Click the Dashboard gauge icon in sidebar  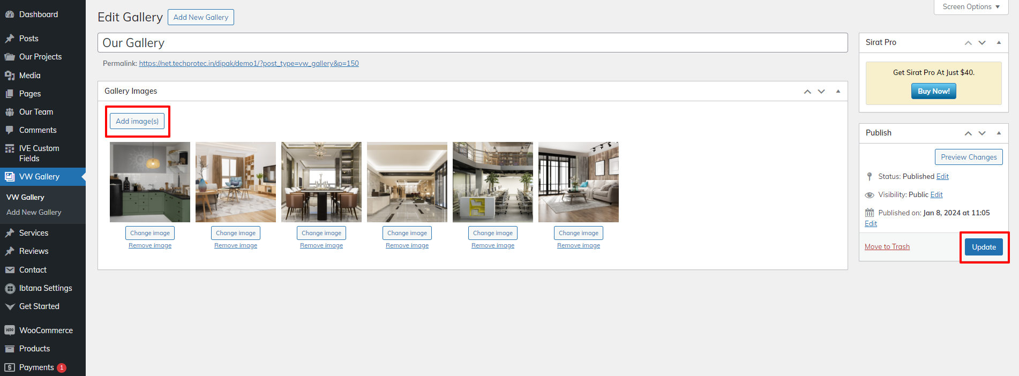10,14
